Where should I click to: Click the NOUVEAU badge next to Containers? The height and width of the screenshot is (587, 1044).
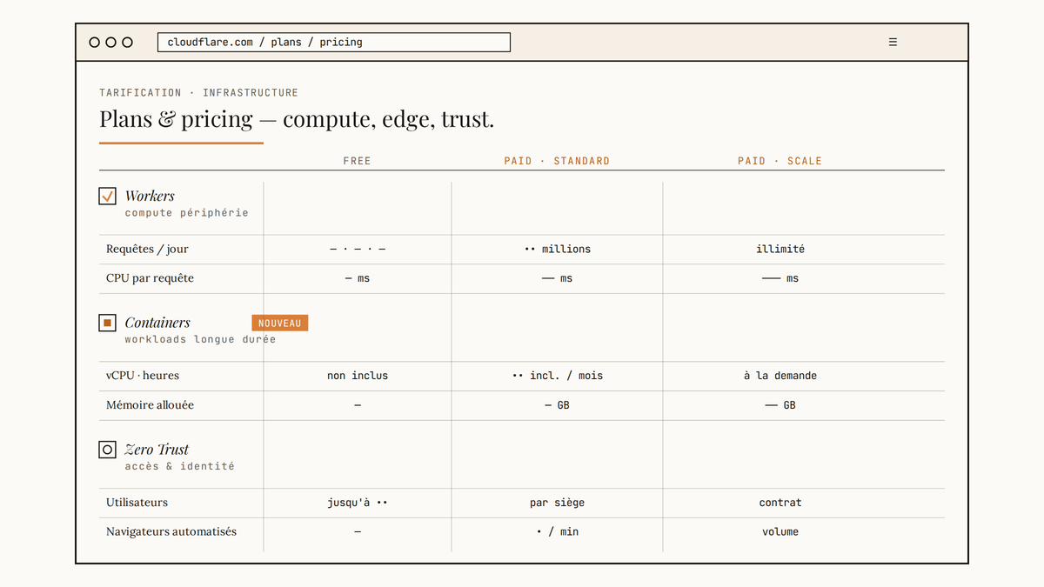[280, 323]
